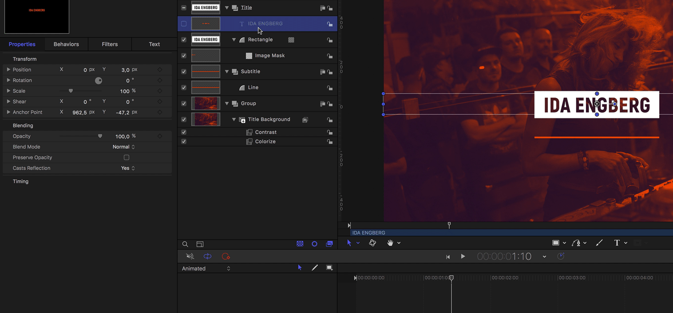
Task: Click the Group layer thumbnail
Action: click(x=206, y=104)
